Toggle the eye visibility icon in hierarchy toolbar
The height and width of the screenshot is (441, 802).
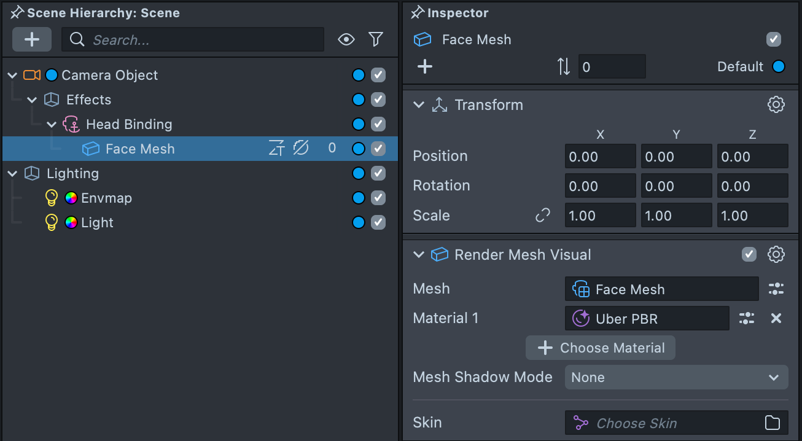click(x=346, y=40)
